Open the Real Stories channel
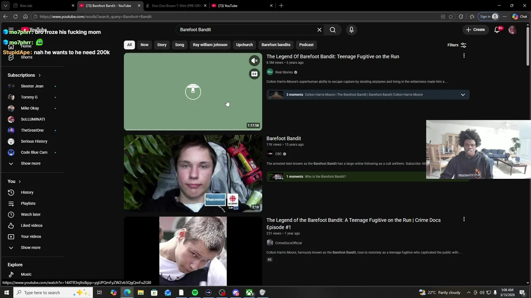 [x=284, y=72]
